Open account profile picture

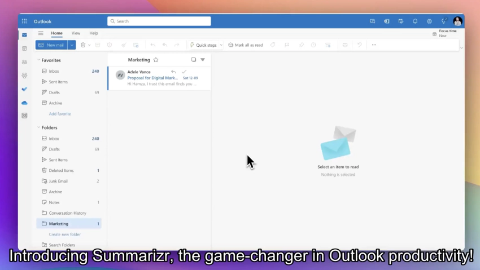click(x=457, y=21)
